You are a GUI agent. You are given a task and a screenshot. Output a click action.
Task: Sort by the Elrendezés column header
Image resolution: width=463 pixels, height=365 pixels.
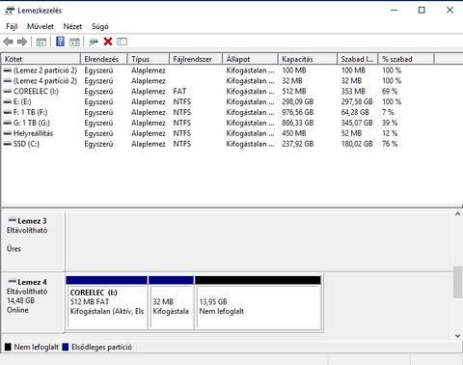pyautogui.click(x=103, y=59)
